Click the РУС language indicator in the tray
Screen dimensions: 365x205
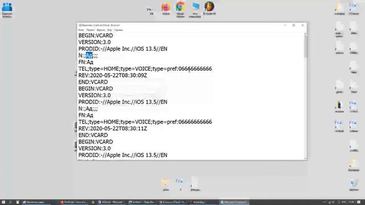344,202
